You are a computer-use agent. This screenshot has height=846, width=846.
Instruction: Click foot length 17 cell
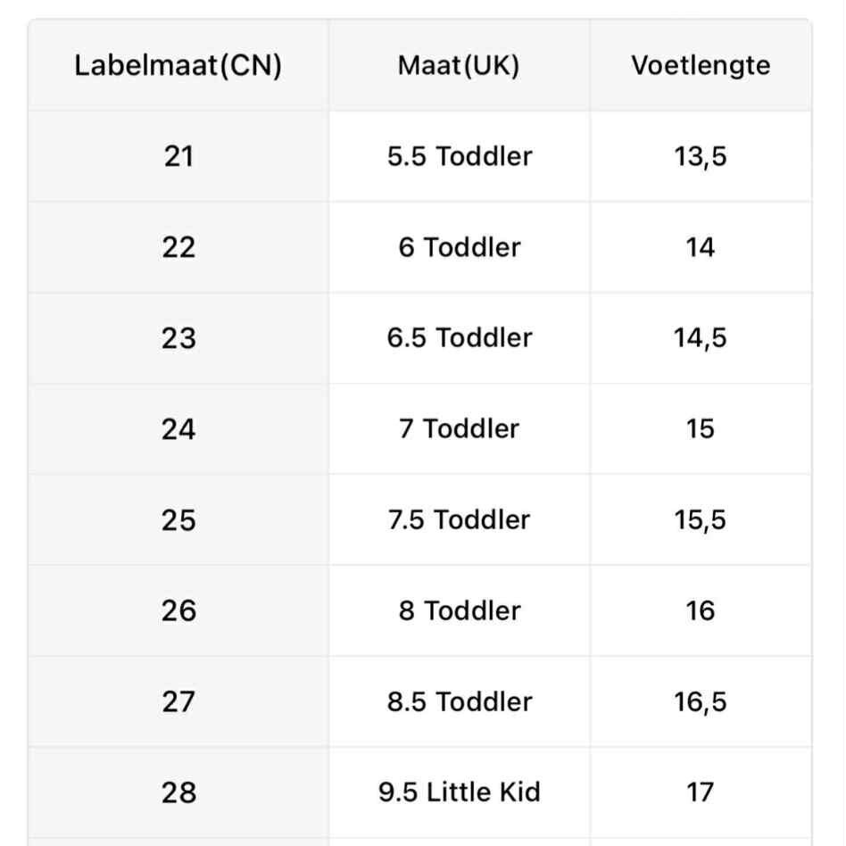pyautogui.click(x=701, y=792)
